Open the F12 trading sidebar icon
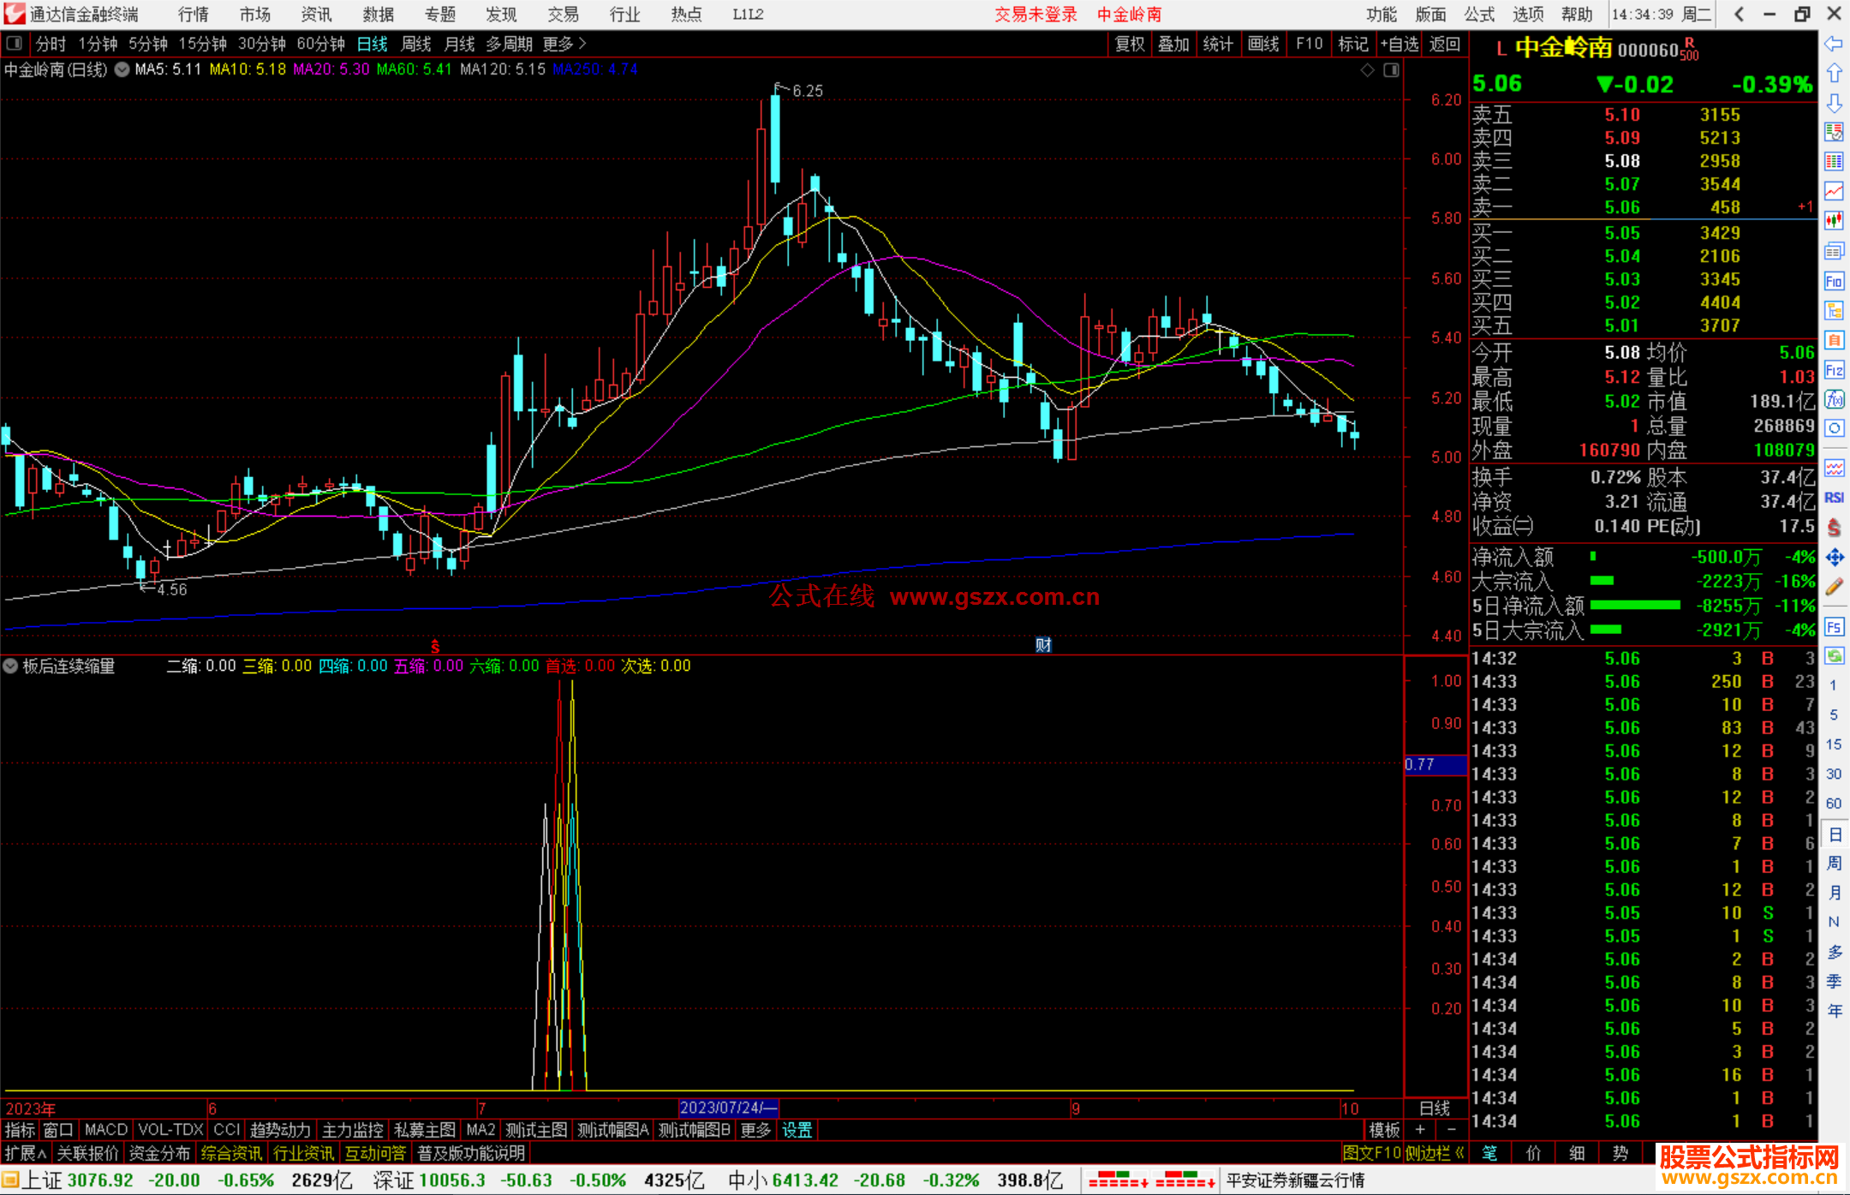Screen dimensions: 1850x1195 (x=1834, y=370)
